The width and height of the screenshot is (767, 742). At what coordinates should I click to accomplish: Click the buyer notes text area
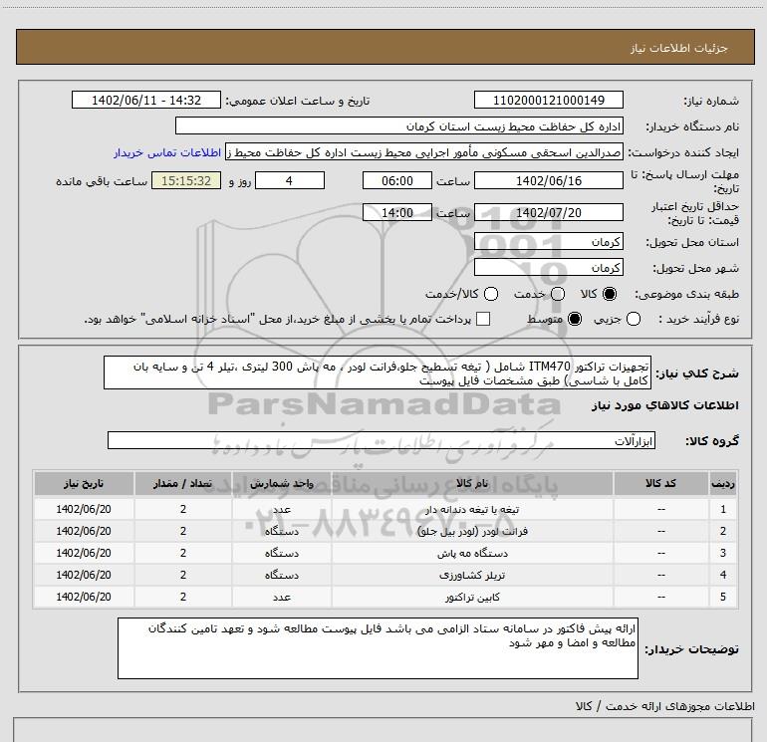pos(378,648)
